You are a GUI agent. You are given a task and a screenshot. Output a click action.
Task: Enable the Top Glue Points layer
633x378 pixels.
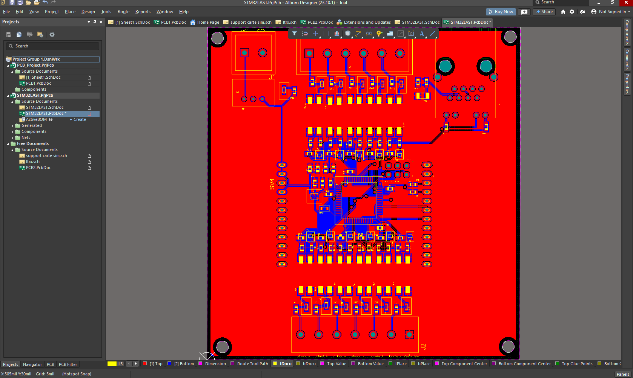pyautogui.click(x=574, y=364)
